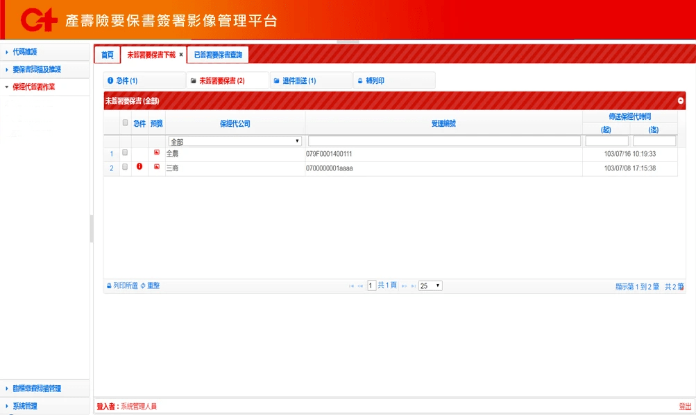Image resolution: width=696 pixels, height=415 pixels.
Task: Click row number 1
Action: (x=112, y=154)
